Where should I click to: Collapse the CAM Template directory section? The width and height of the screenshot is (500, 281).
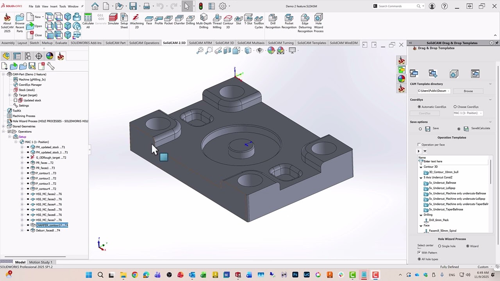[490, 84]
